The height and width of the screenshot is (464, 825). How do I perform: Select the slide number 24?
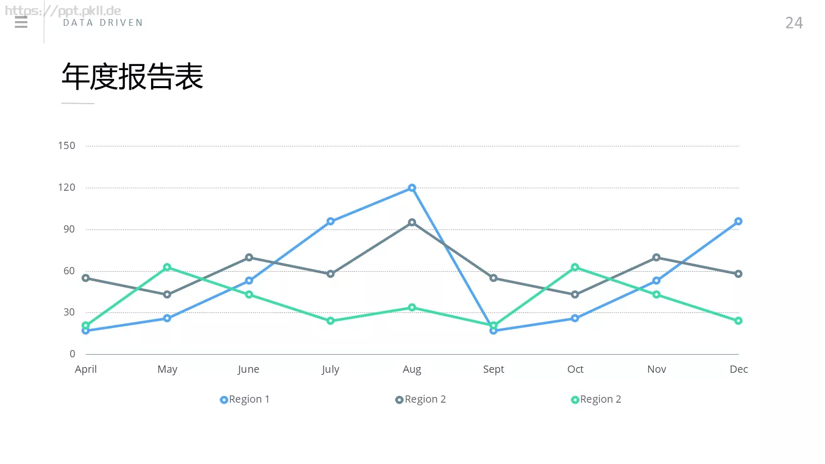click(x=794, y=23)
